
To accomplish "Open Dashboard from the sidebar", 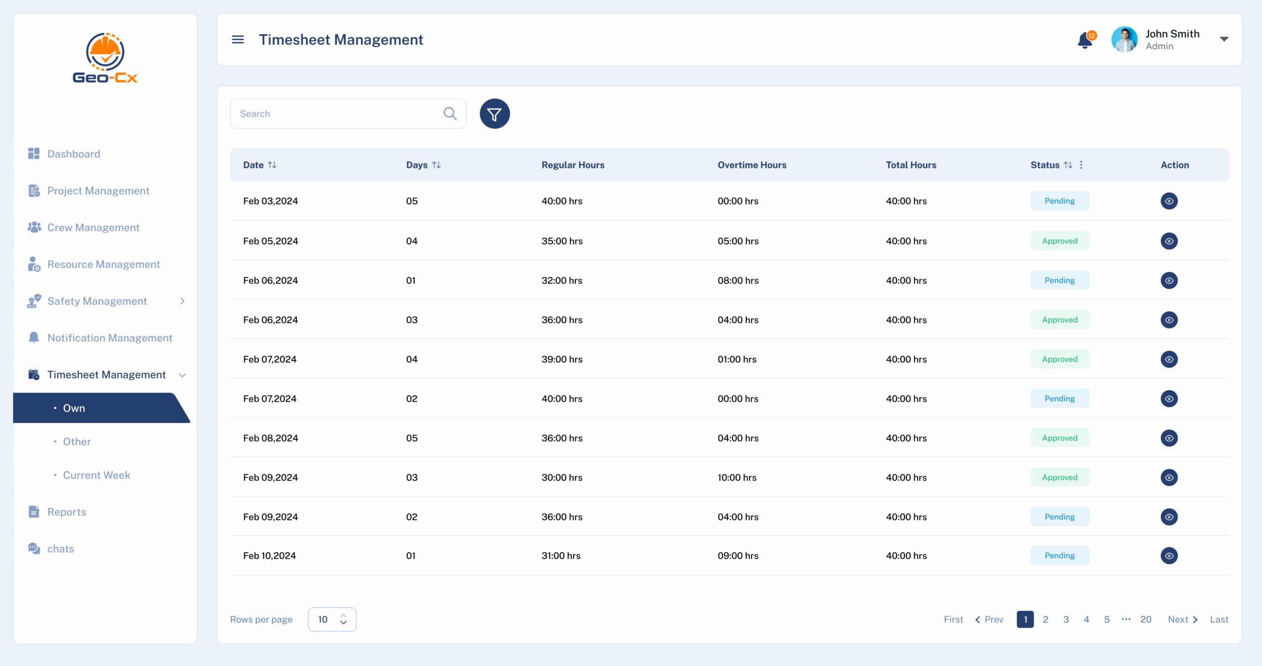I will coord(73,154).
